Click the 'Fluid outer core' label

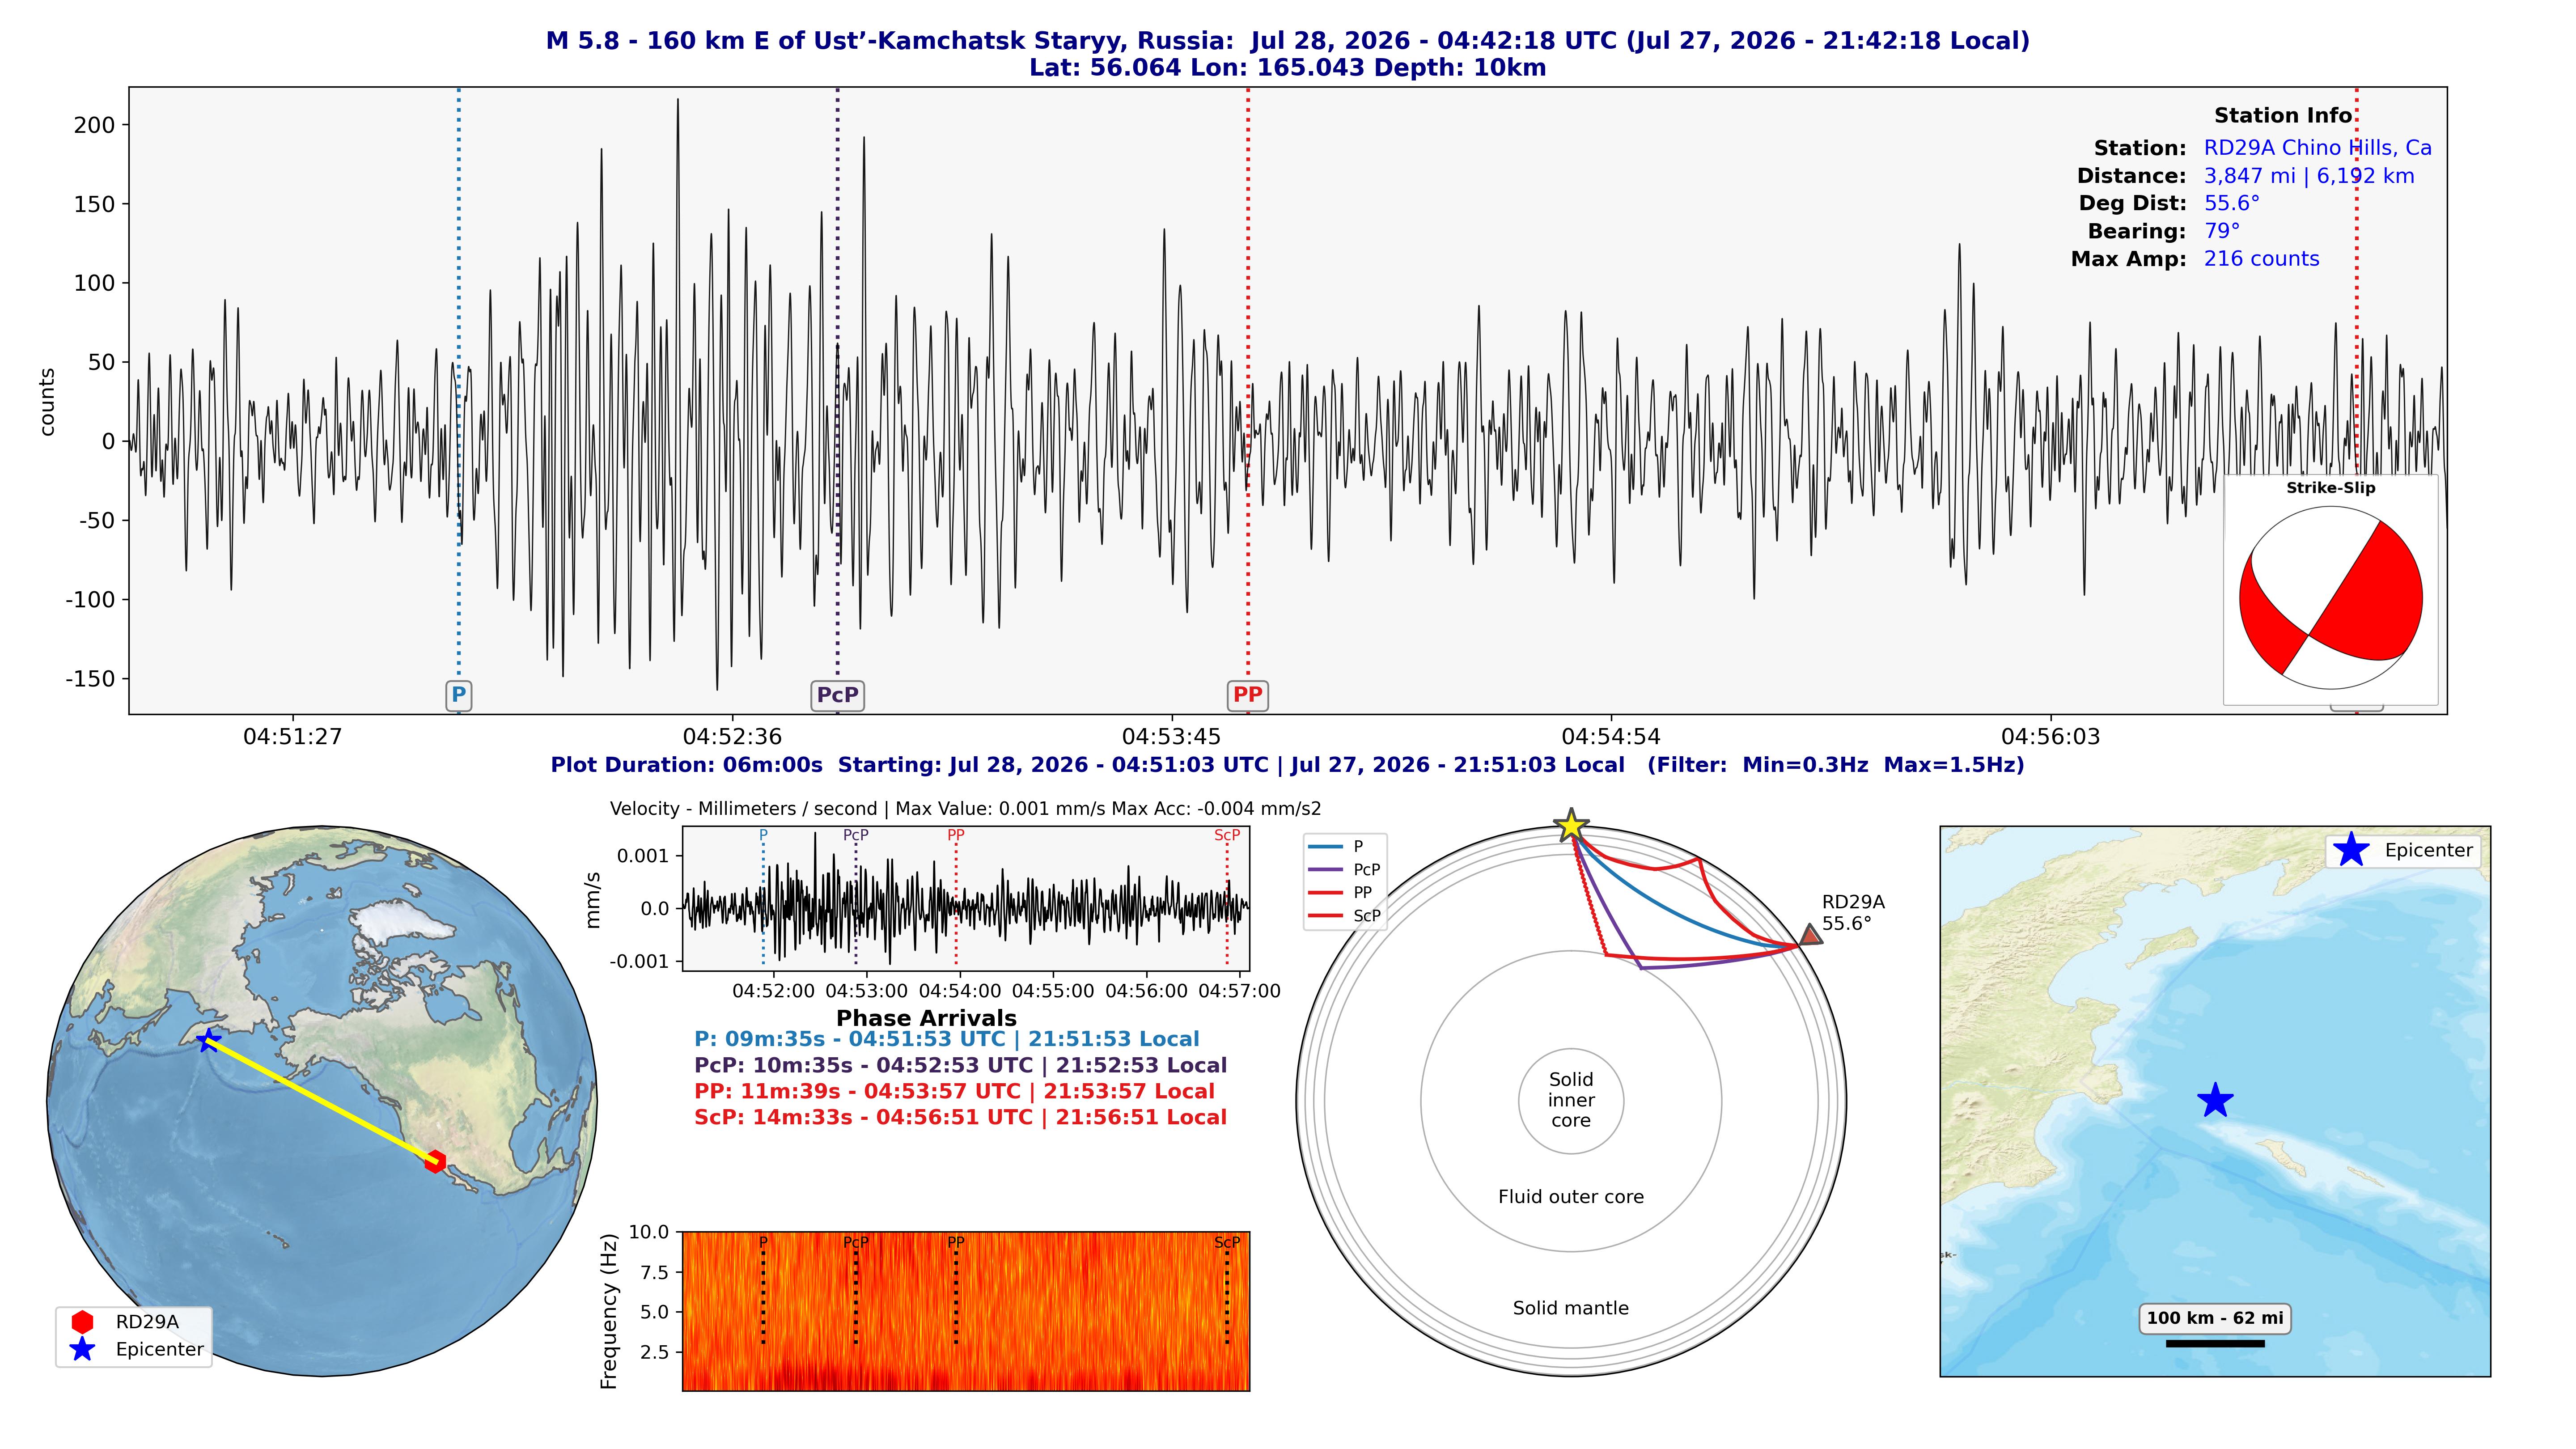click(1570, 1197)
